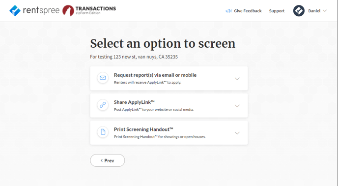Expand the Share ApplyLink chevron
This screenshot has width=338, height=186.
click(x=237, y=106)
